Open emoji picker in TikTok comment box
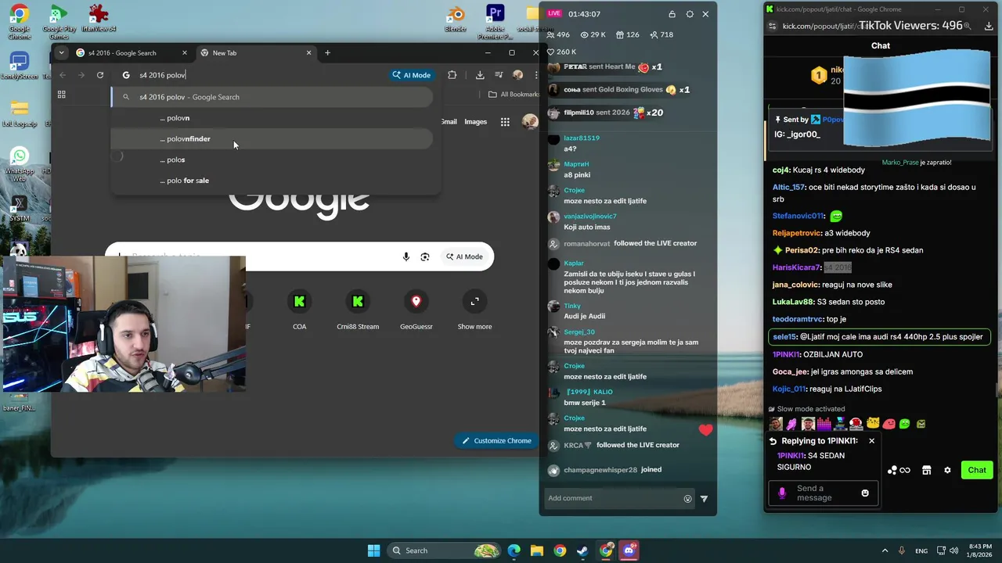The height and width of the screenshot is (563, 1002). click(688, 499)
